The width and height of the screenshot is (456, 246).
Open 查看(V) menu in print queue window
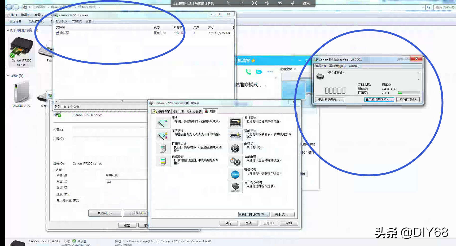click(x=90, y=21)
